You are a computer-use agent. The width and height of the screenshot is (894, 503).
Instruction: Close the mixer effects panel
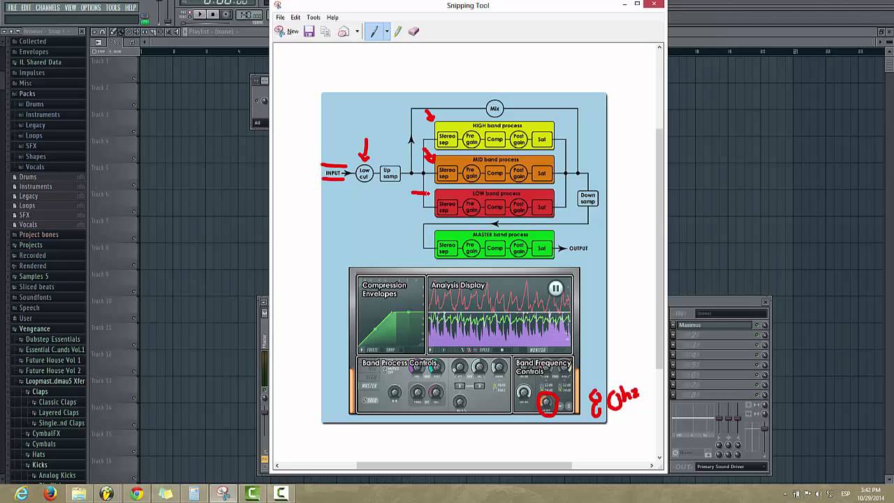[x=765, y=302]
